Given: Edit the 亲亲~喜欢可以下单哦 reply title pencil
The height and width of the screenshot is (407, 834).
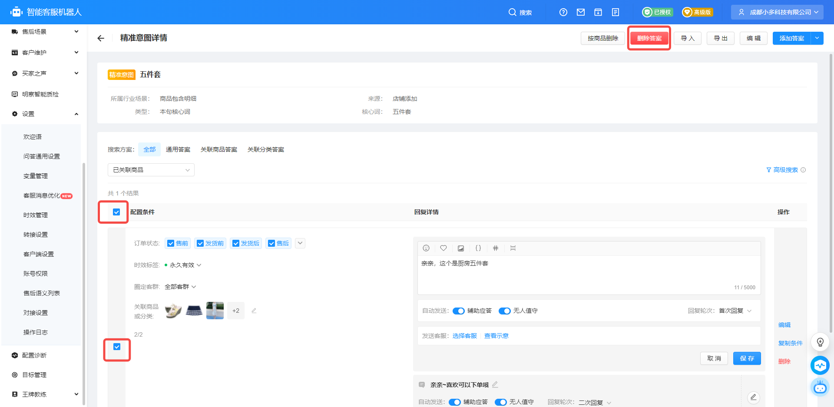Looking at the screenshot, I should 495,384.
